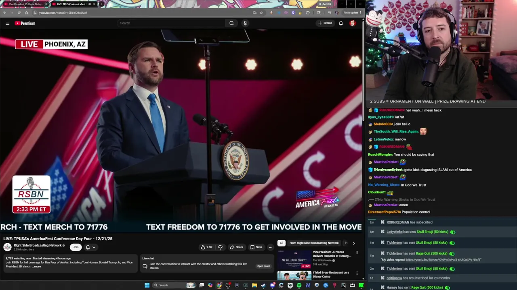Viewport: 517px width, 290px height.
Task: Save the video to a playlist
Action: point(256,247)
